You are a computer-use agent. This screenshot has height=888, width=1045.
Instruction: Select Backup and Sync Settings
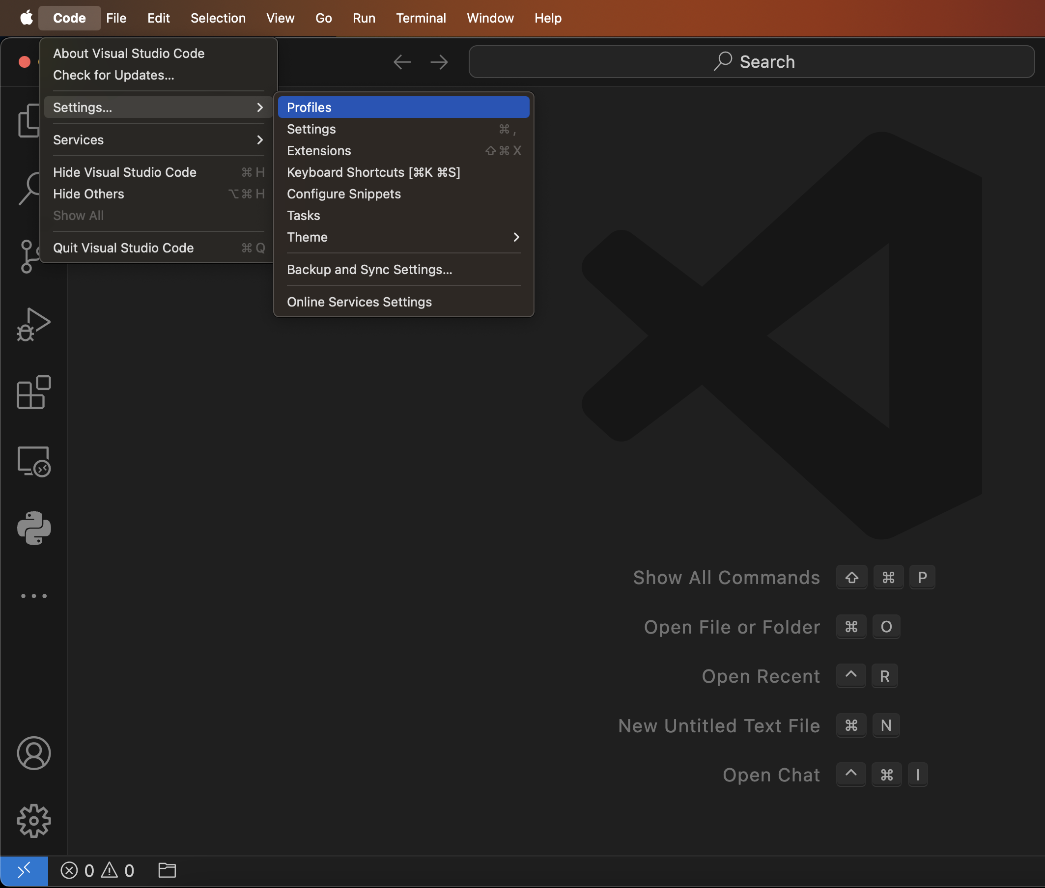click(x=369, y=270)
